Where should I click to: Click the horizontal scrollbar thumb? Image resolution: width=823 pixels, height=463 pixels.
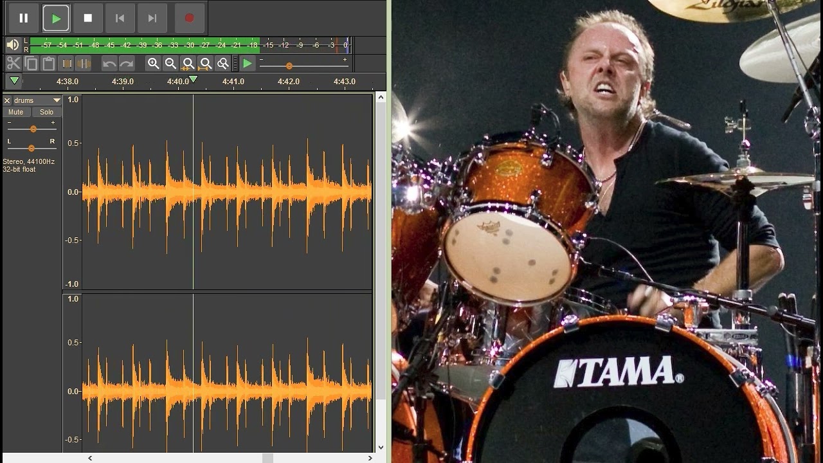[x=267, y=458]
